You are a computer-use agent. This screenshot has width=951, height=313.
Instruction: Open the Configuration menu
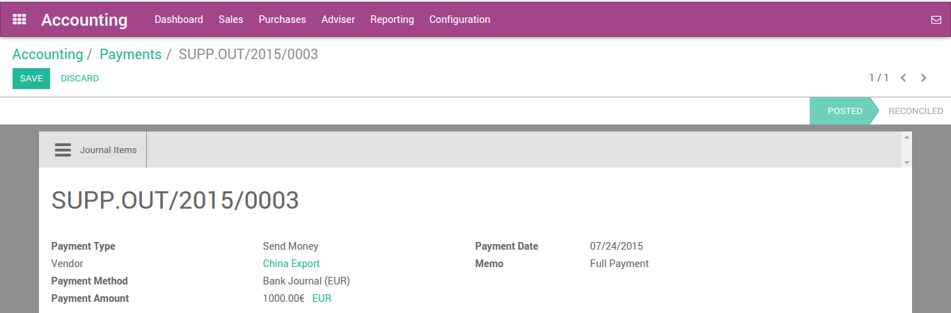pyautogui.click(x=459, y=19)
